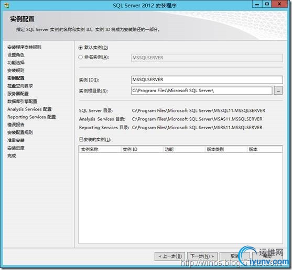Select 安装规则 in the step list
The height and width of the screenshot is (270, 292).
coord(16,71)
